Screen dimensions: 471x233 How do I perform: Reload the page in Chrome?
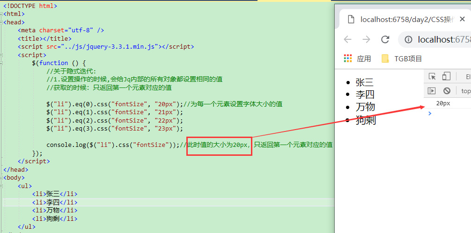385,39
